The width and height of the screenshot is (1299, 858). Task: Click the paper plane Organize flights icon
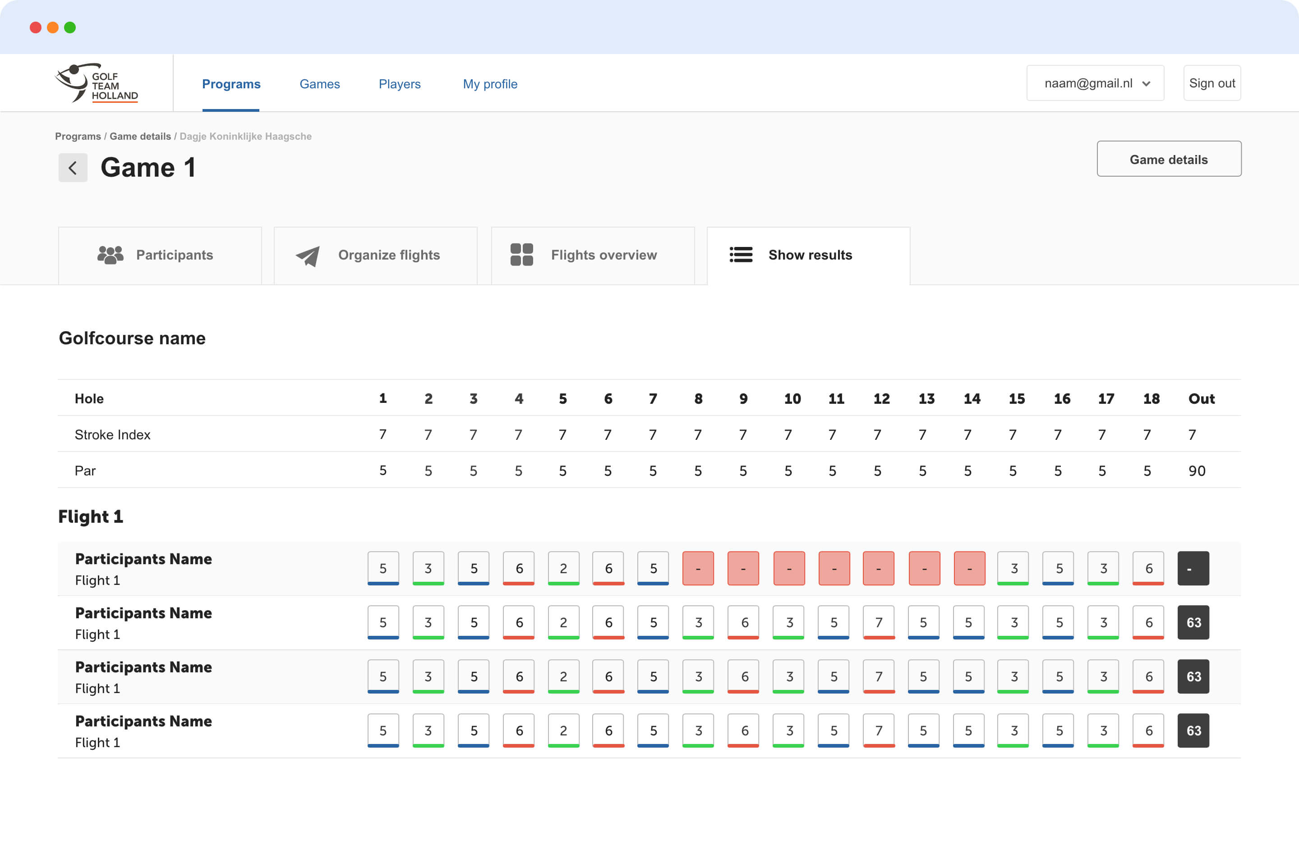tap(308, 256)
